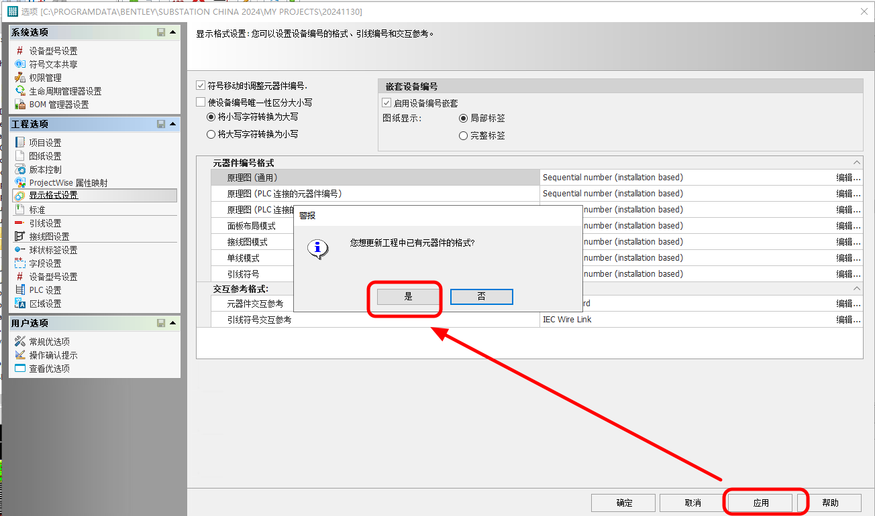Select the 球状标签设置 icon

(x=20, y=250)
